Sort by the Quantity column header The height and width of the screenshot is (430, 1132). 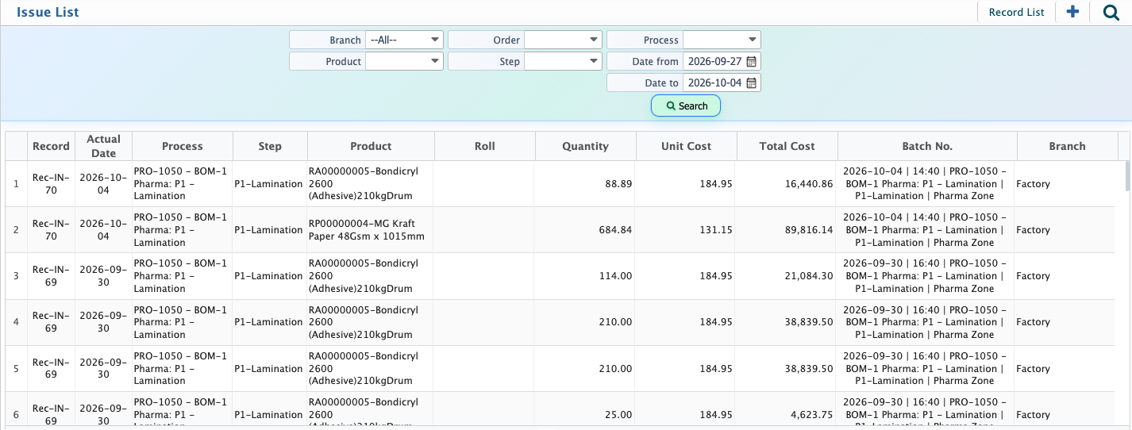[x=585, y=146]
